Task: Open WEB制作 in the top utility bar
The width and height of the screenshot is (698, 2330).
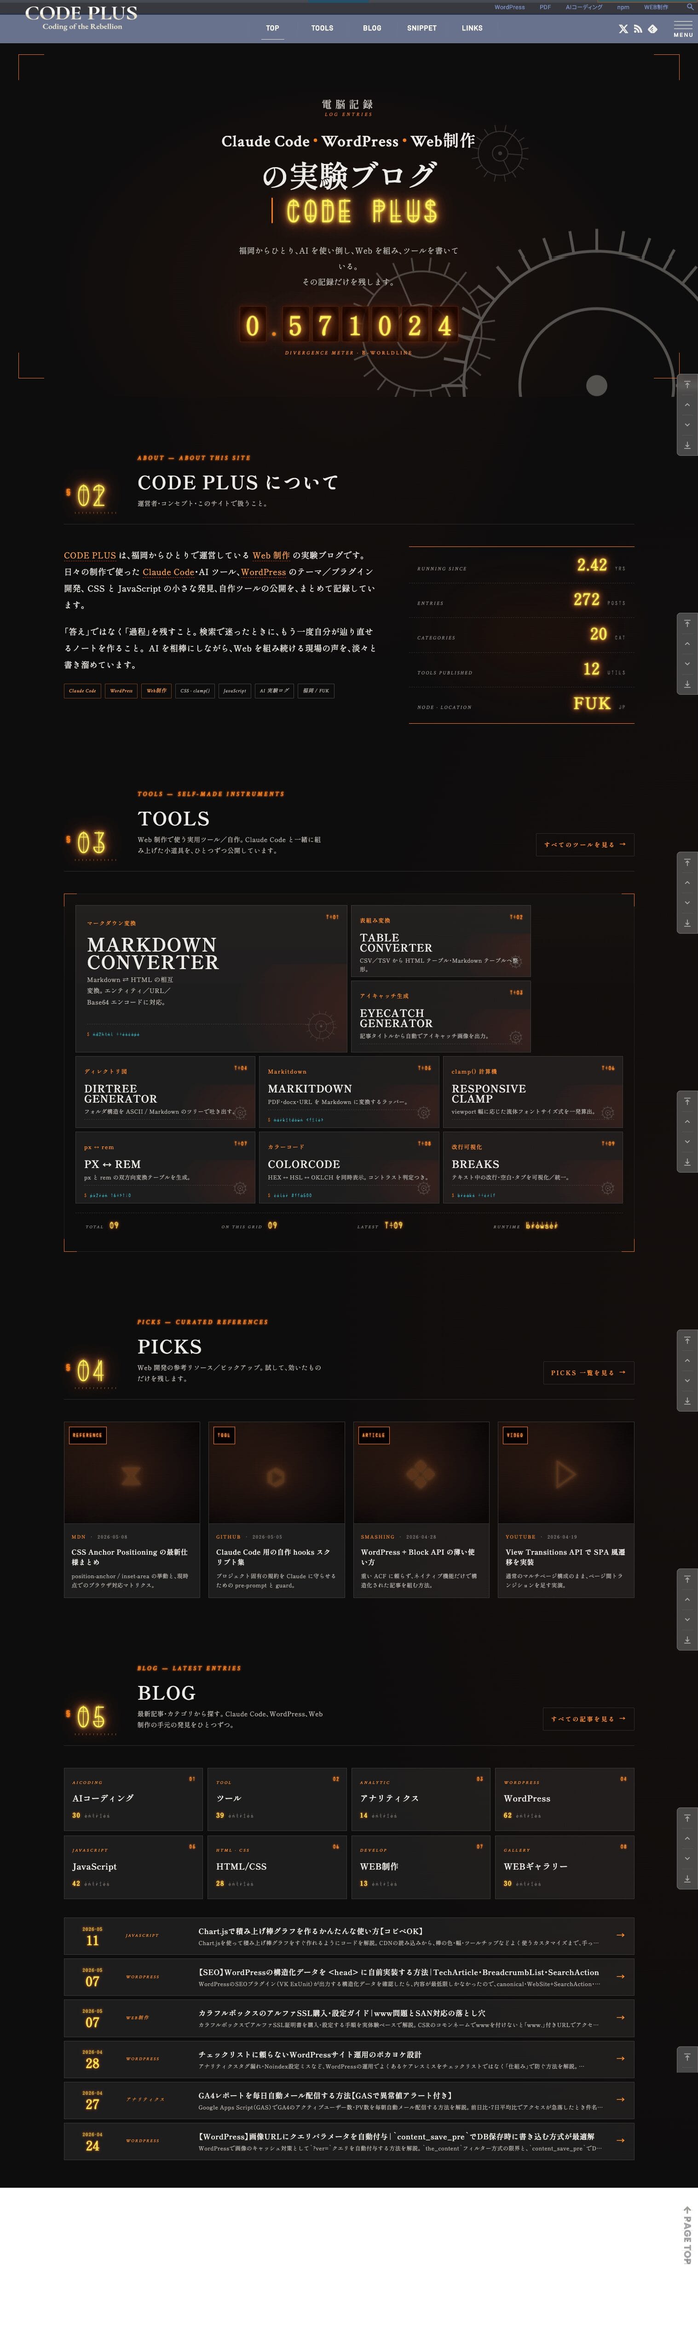Action: click(657, 7)
